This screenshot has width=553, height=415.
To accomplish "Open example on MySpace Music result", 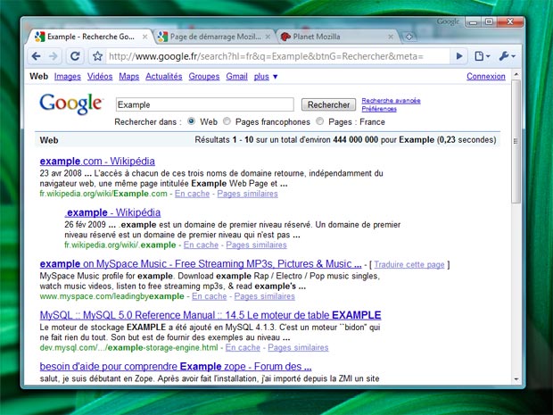I will point(201,264).
